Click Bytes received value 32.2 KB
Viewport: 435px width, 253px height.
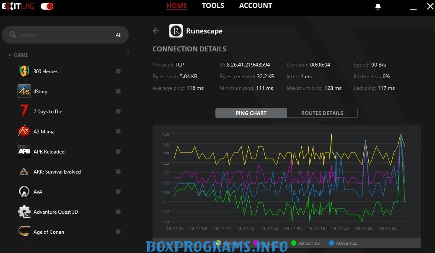point(266,77)
